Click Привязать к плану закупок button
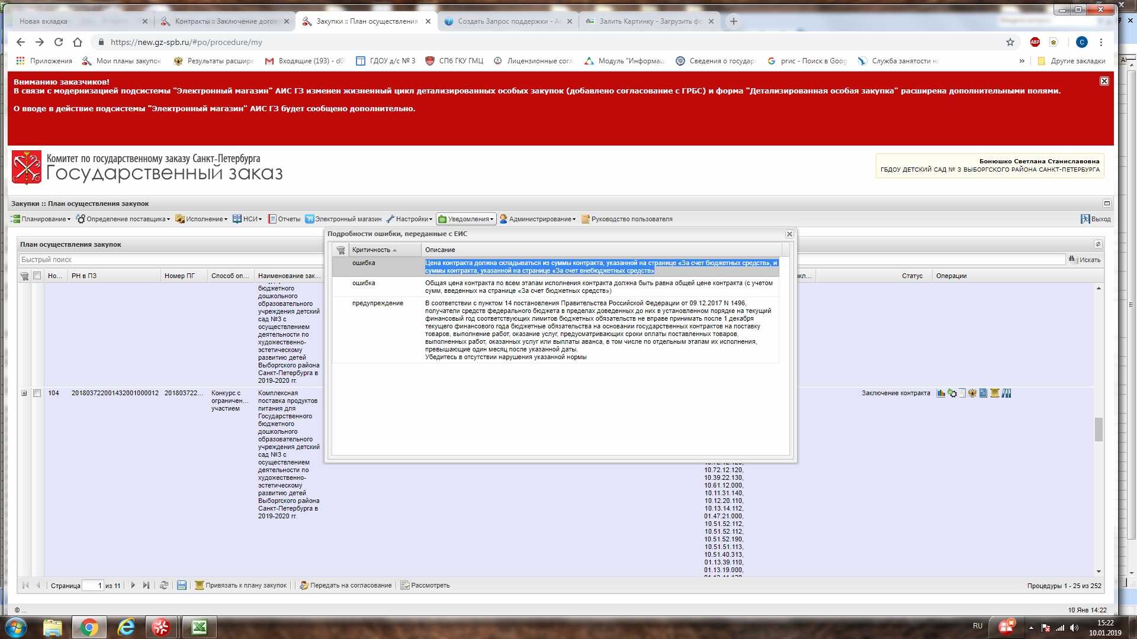This screenshot has width=1137, height=639. (241, 586)
